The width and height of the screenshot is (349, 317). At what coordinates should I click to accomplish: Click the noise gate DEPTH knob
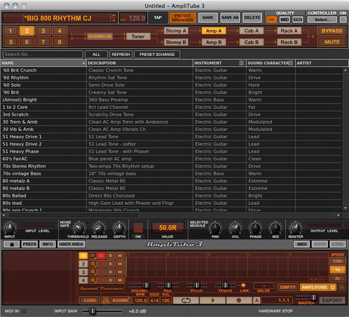[119, 228]
